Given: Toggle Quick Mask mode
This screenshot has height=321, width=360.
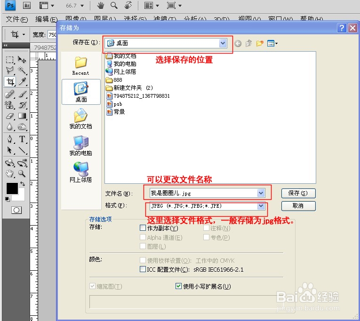Looking at the screenshot, I should (16, 210).
